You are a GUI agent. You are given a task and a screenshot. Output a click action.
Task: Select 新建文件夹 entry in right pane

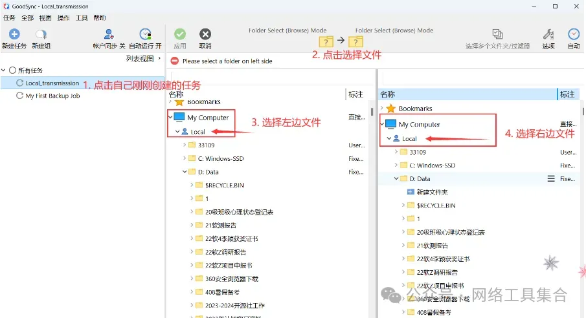point(432,192)
